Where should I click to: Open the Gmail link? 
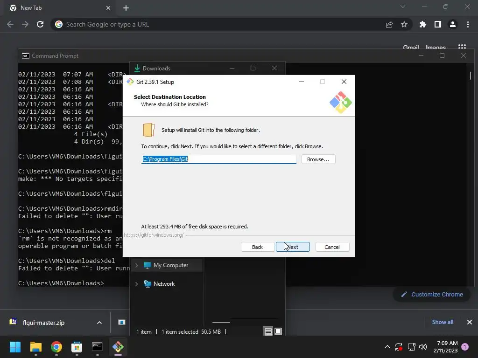tap(411, 48)
